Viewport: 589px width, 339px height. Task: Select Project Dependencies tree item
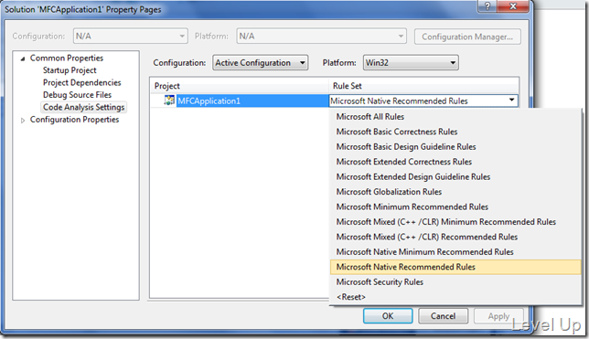tap(82, 82)
